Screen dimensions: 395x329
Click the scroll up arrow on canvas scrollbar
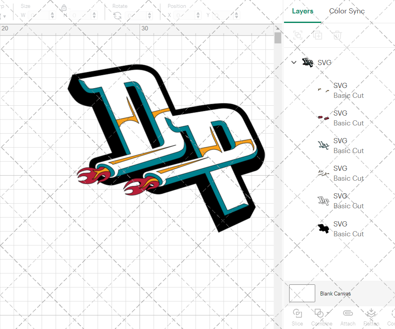point(278,28)
